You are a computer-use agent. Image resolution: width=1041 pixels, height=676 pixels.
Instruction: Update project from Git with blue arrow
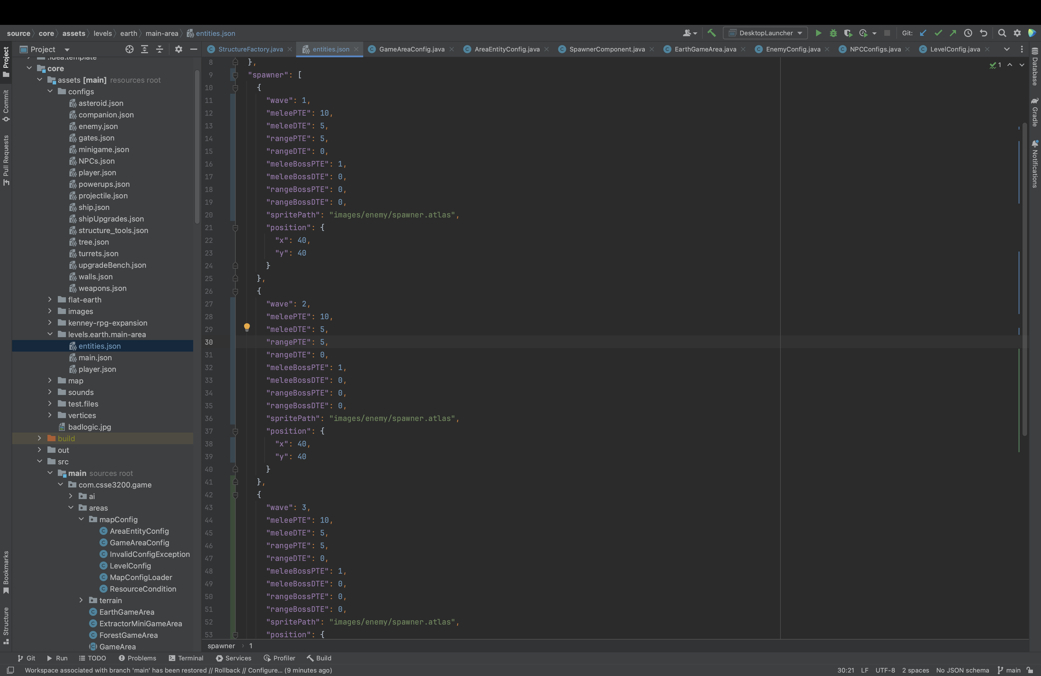coord(923,33)
